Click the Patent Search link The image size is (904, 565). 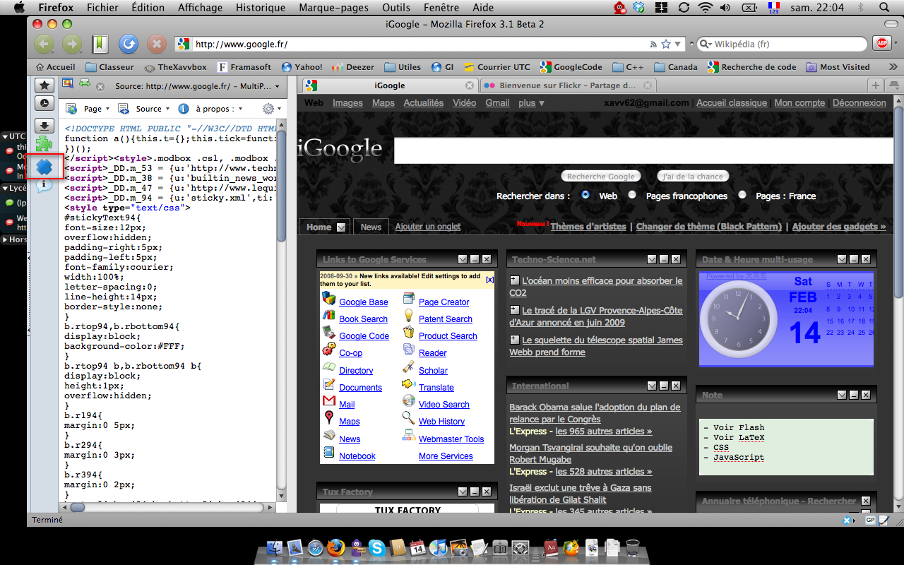point(446,319)
